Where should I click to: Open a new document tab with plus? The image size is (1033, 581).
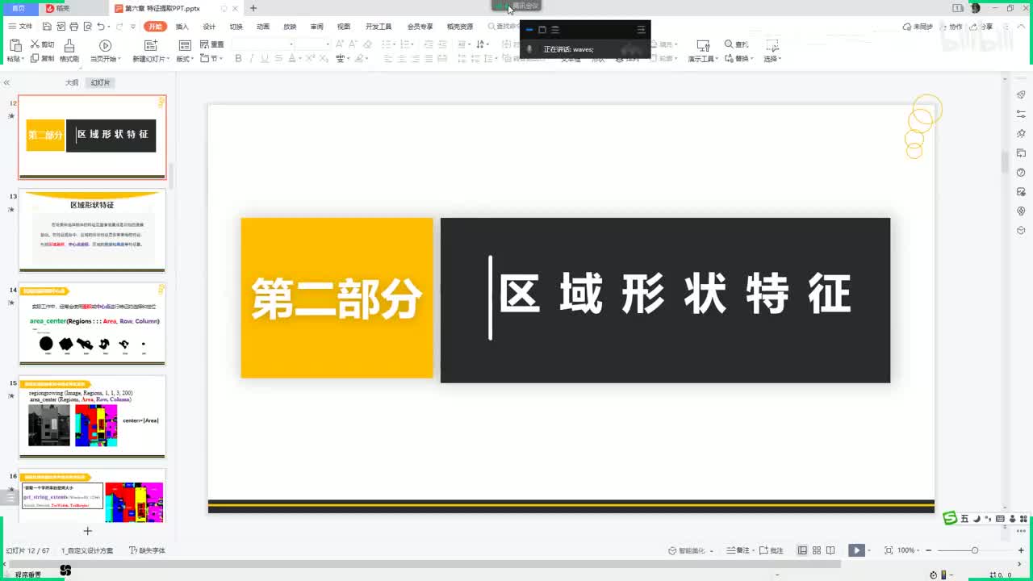click(x=253, y=8)
